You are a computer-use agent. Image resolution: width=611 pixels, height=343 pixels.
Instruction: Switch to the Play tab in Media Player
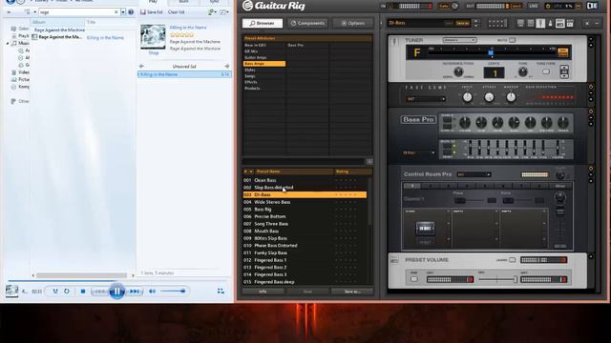pyautogui.click(x=153, y=2)
